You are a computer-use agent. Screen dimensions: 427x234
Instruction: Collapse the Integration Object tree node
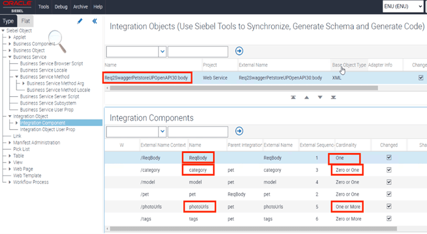click(x=10, y=116)
